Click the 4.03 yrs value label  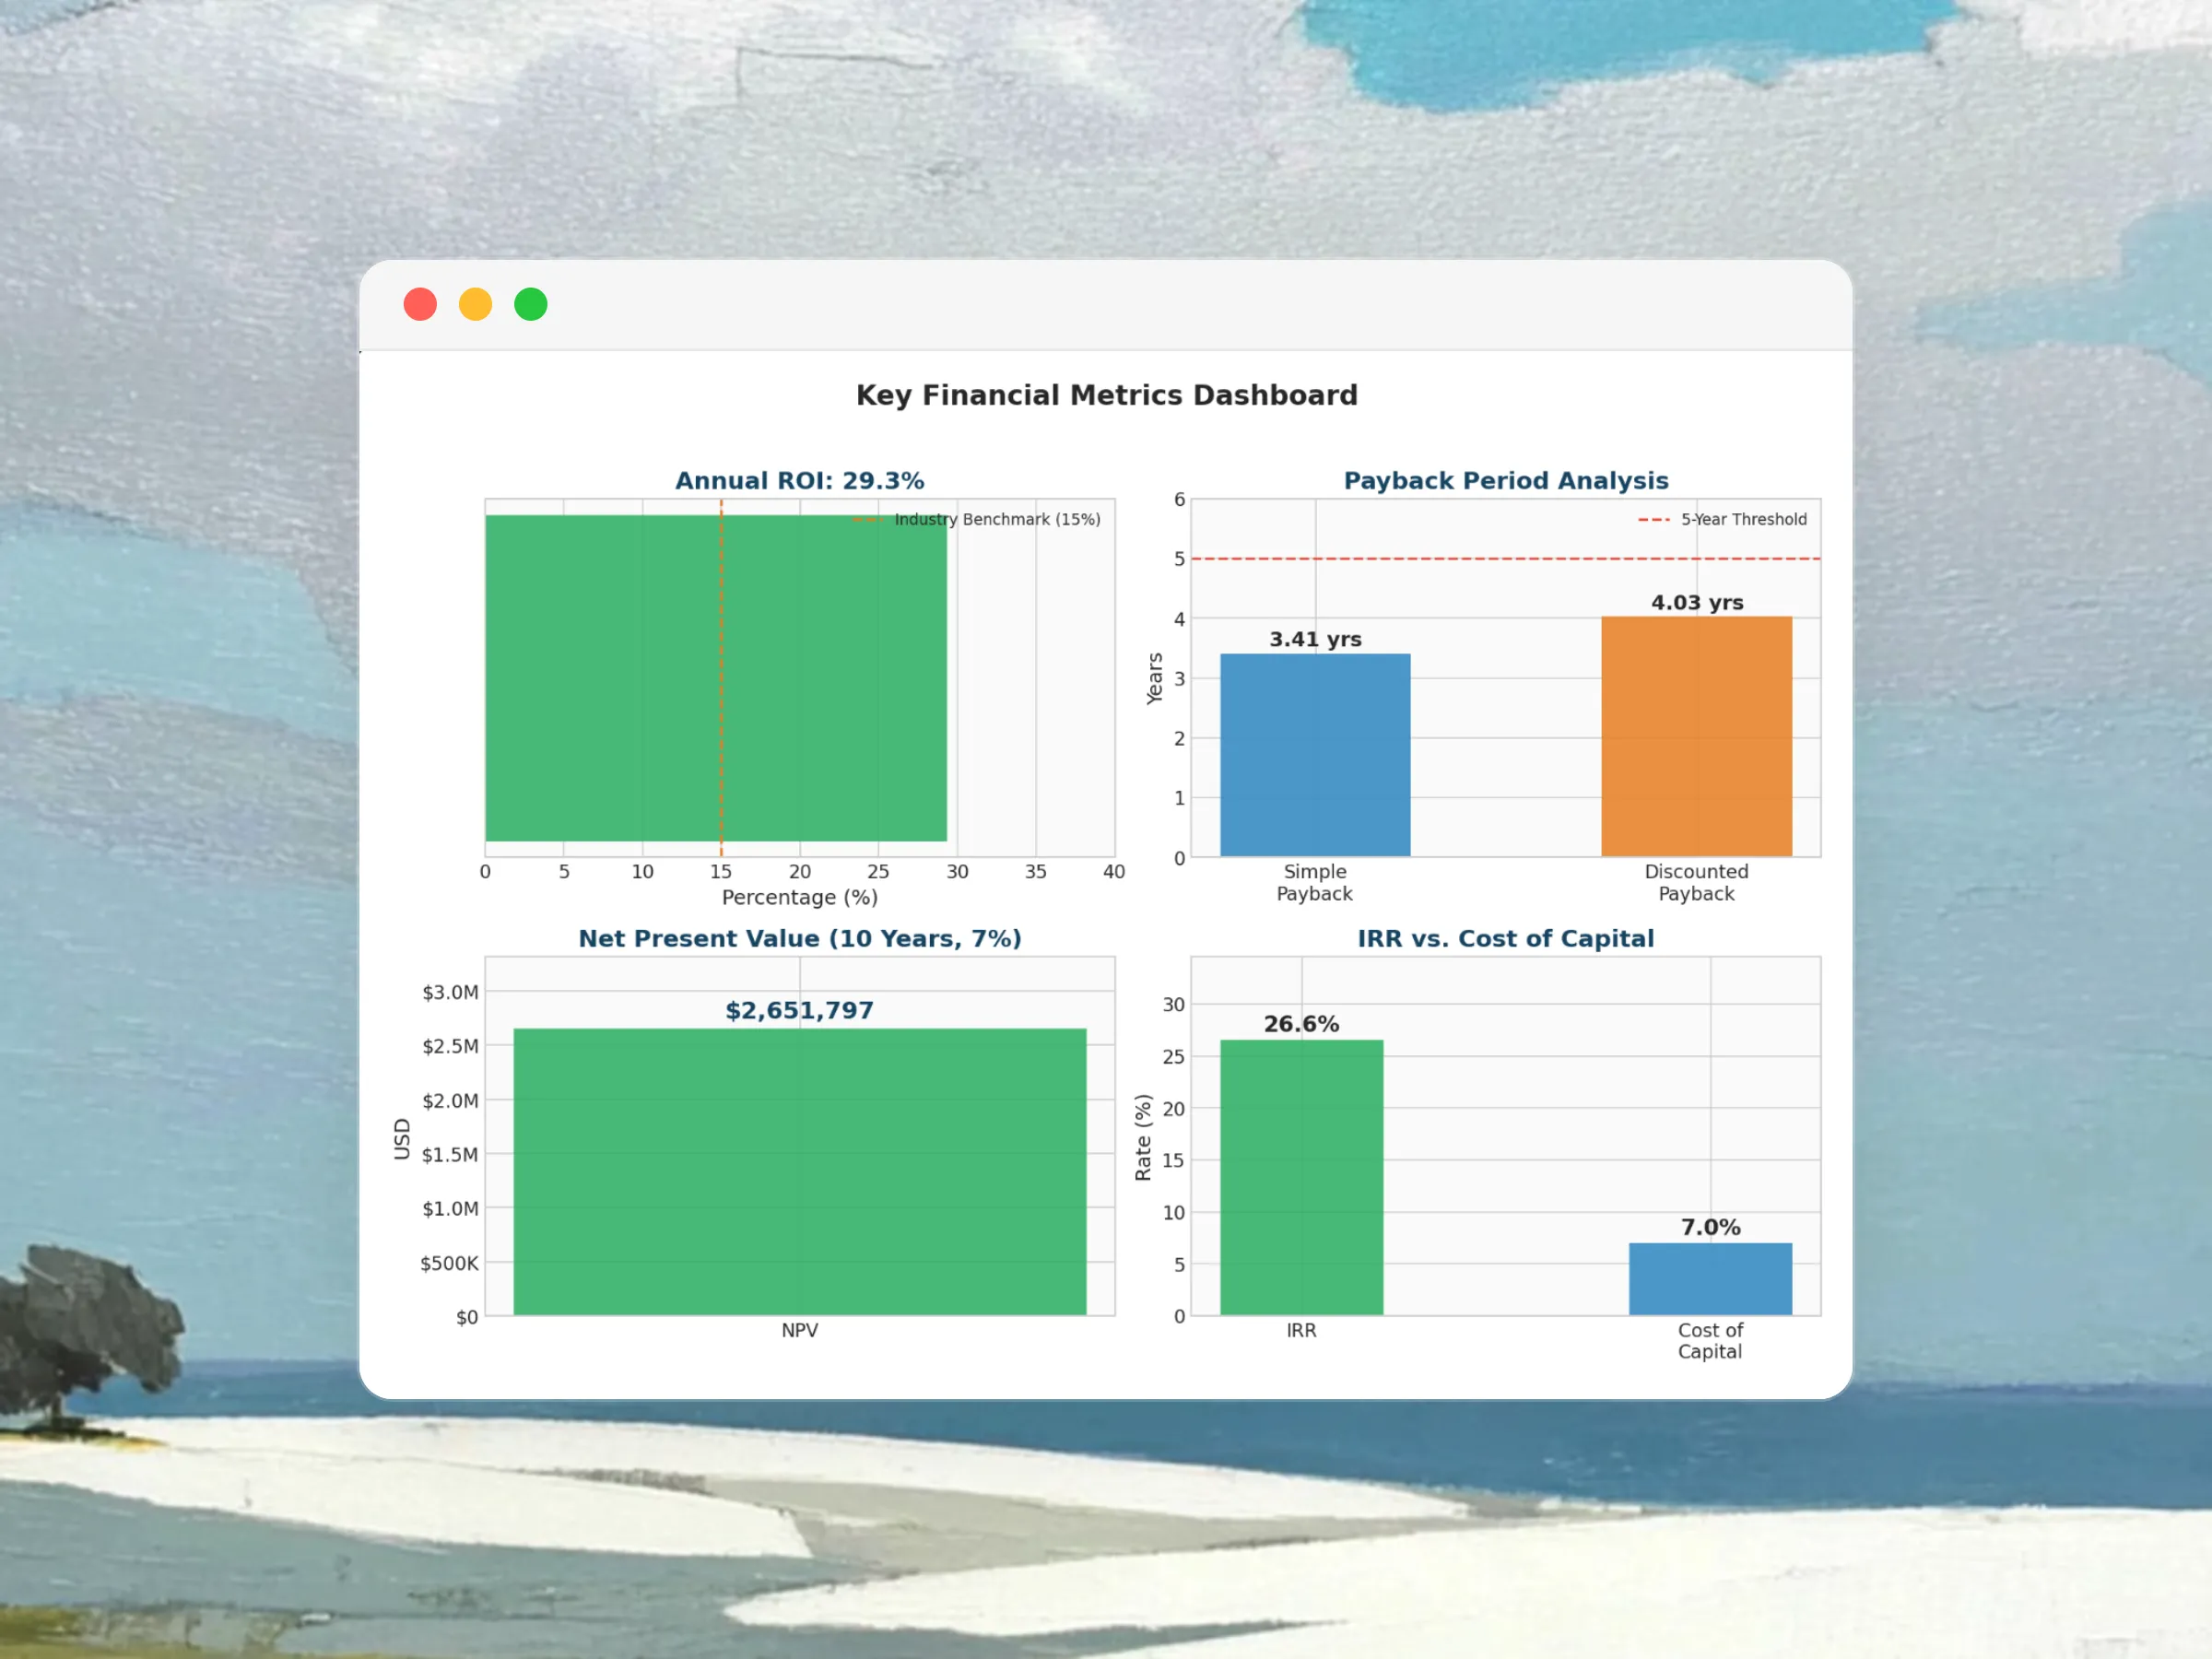(1696, 603)
